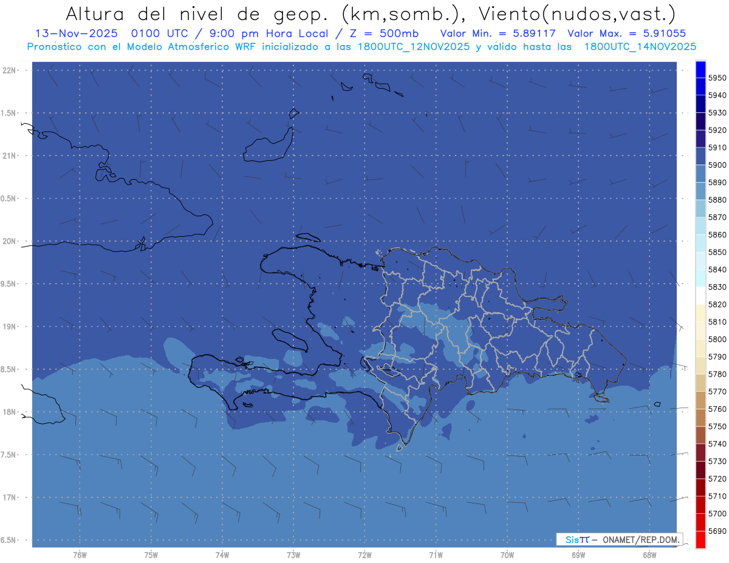
Task: Click the legend swatch between 5820 and 5830
Action: pyautogui.click(x=700, y=296)
